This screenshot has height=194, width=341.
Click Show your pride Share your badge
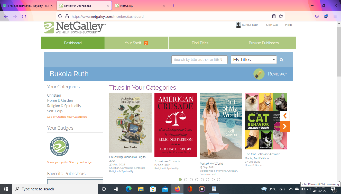[x=69, y=162]
